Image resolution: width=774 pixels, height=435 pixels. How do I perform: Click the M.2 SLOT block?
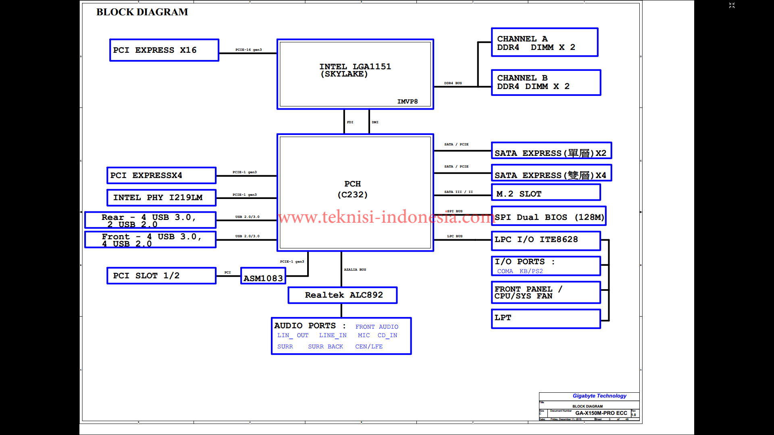[x=546, y=193]
